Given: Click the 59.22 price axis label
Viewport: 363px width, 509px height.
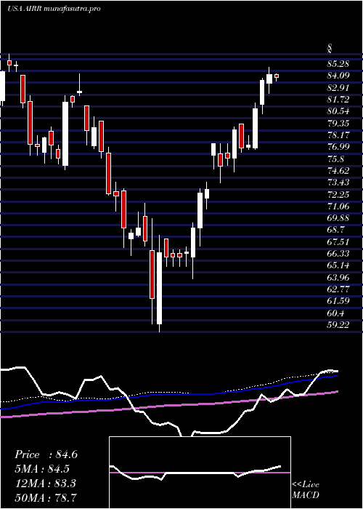Looking at the screenshot, I should click(338, 325).
